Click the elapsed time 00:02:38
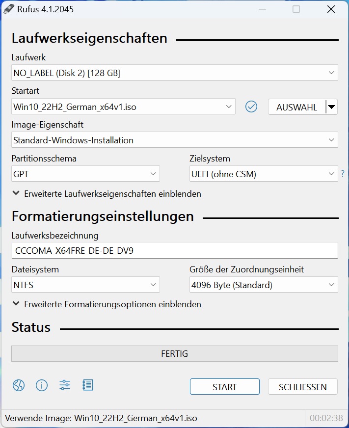349x428 pixels. click(x=326, y=418)
